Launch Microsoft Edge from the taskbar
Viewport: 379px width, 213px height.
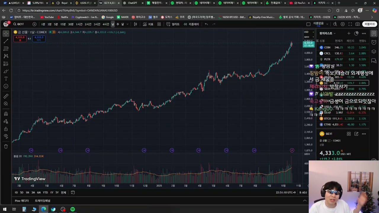(x=44, y=209)
